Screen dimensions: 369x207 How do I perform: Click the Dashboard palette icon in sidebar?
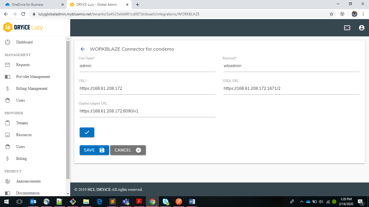pyautogui.click(x=8, y=42)
